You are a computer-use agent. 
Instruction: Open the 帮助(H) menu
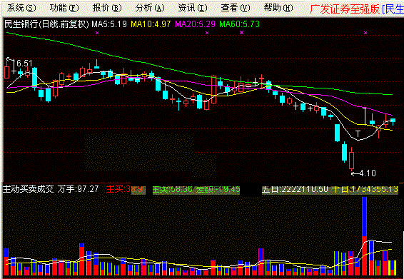pos(278,9)
